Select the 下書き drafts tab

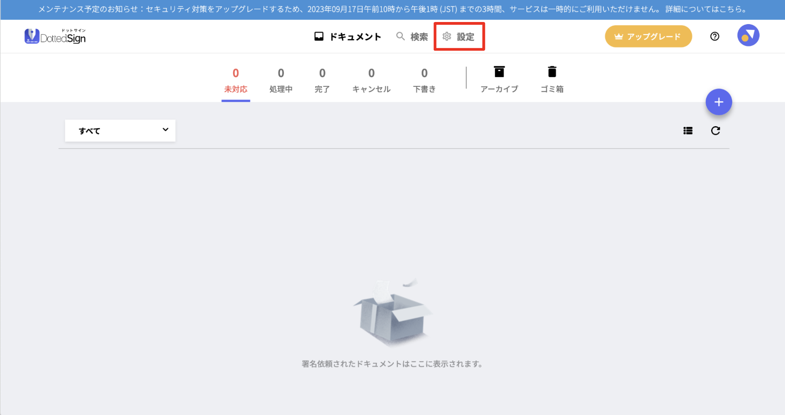click(x=424, y=81)
